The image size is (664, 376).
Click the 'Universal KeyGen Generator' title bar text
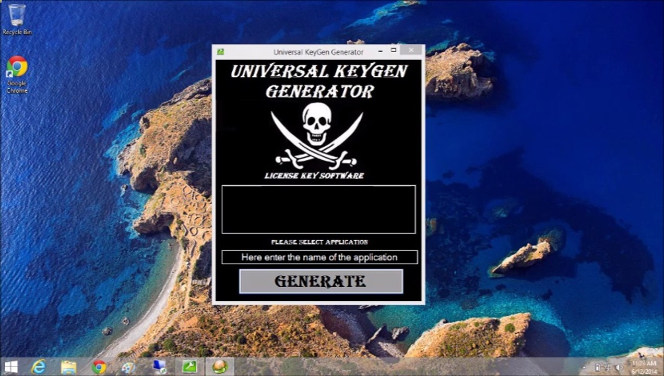tap(318, 52)
